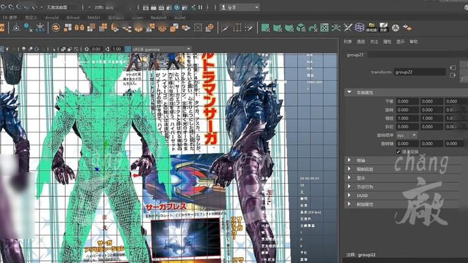Click the Center Pivot shelf icon
Image resolution: width=468 pixels, height=263 pixels.
tap(16, 28)
